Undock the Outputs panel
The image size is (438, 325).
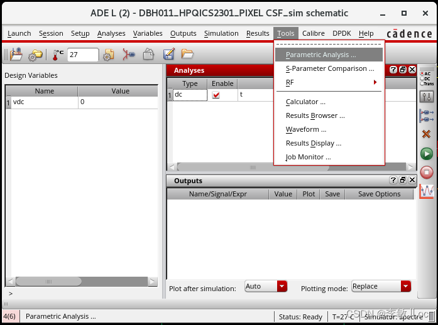(x=403, y=180)
